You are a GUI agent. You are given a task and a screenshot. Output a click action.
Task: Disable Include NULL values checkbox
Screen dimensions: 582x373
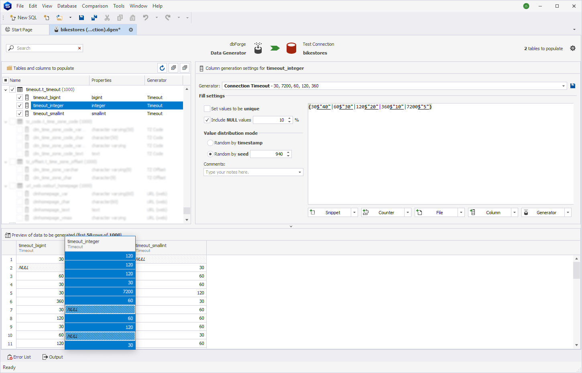[207, 120]
